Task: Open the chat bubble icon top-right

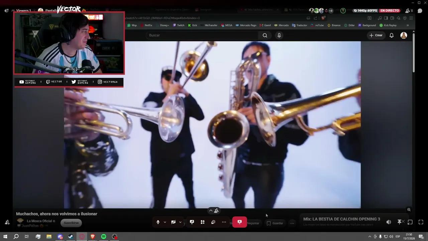Action: pyautogui.click(x=420, y=11)
